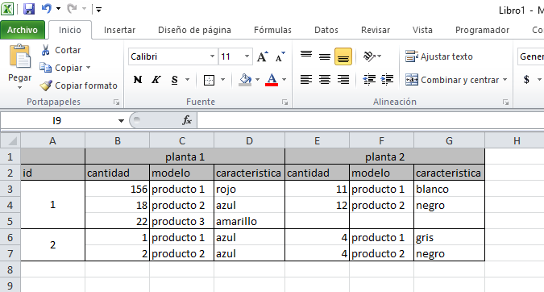
Task: Click the Select All corner triangle
Action: [10, 140]
